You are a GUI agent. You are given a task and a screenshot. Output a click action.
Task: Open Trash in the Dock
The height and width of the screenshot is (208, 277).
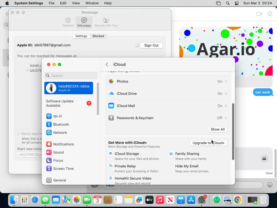[263, 200]
